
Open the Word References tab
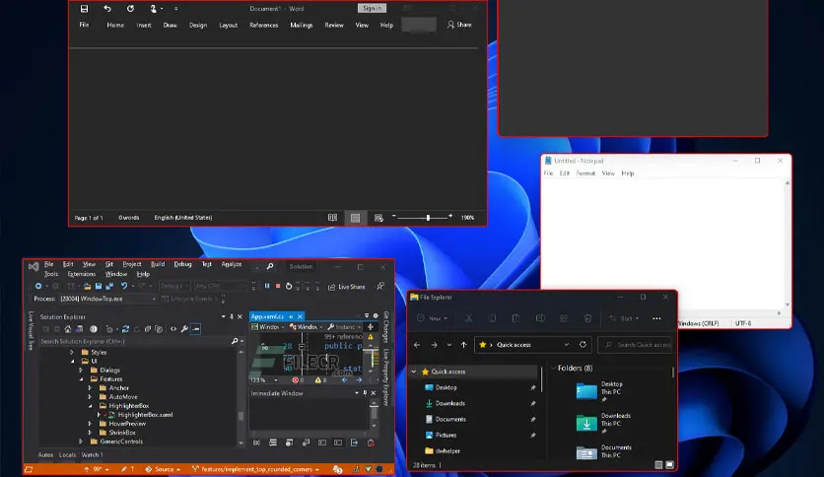(264, 25)
